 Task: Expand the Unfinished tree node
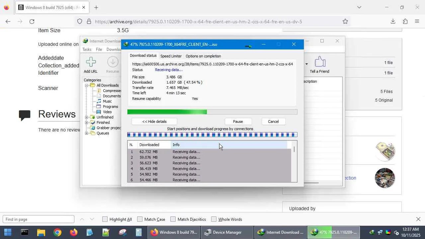(87, 117)
